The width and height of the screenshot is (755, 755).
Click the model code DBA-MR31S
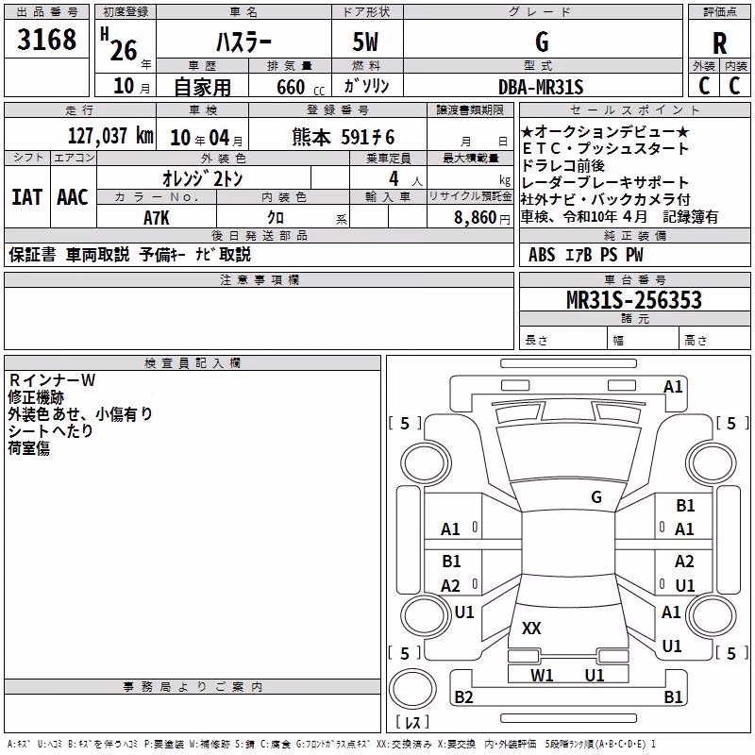pos(541,87)
